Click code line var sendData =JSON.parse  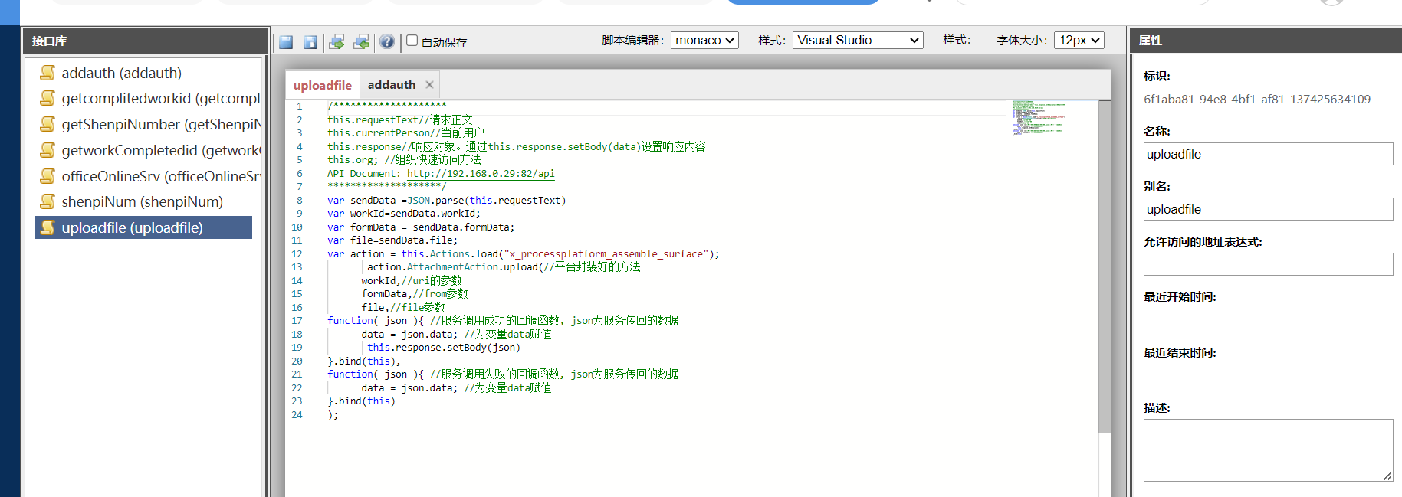point(446,201)
